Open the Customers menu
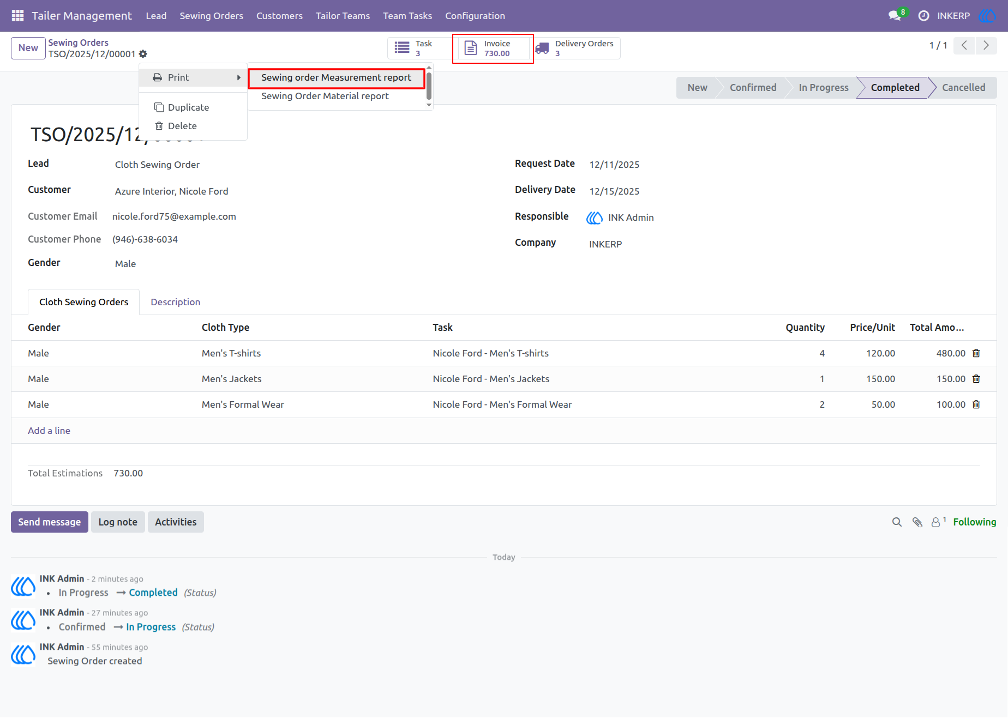 pyautogui.click(x=279, y=16)
